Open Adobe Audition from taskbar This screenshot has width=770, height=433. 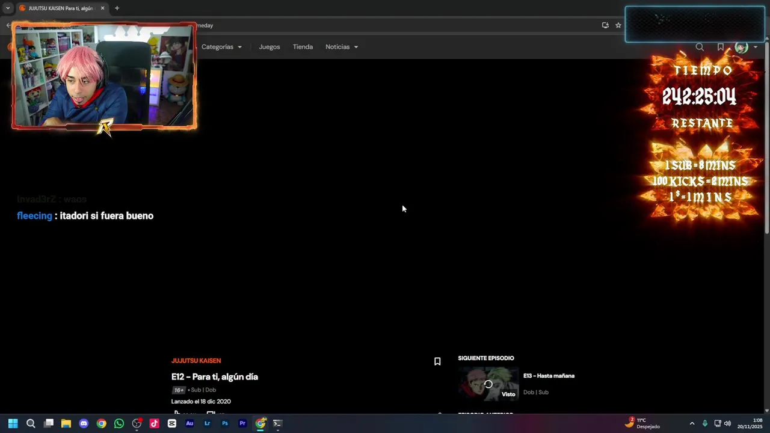click(189, 423)
